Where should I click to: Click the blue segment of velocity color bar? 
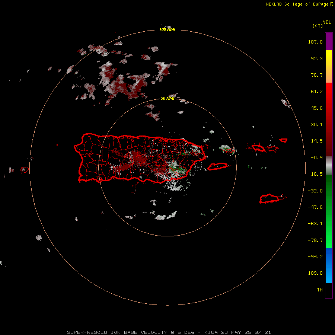(329, 265)
